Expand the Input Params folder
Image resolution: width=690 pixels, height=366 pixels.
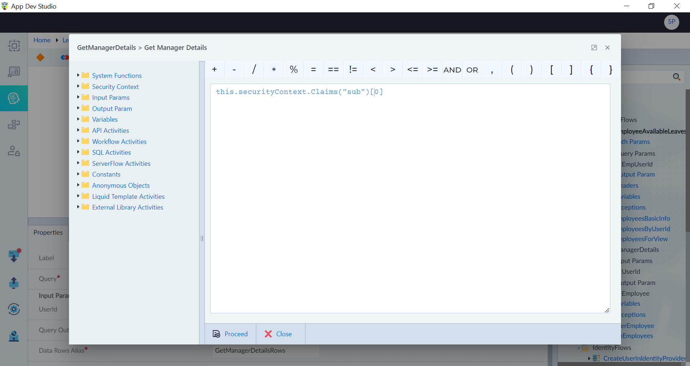78,97
